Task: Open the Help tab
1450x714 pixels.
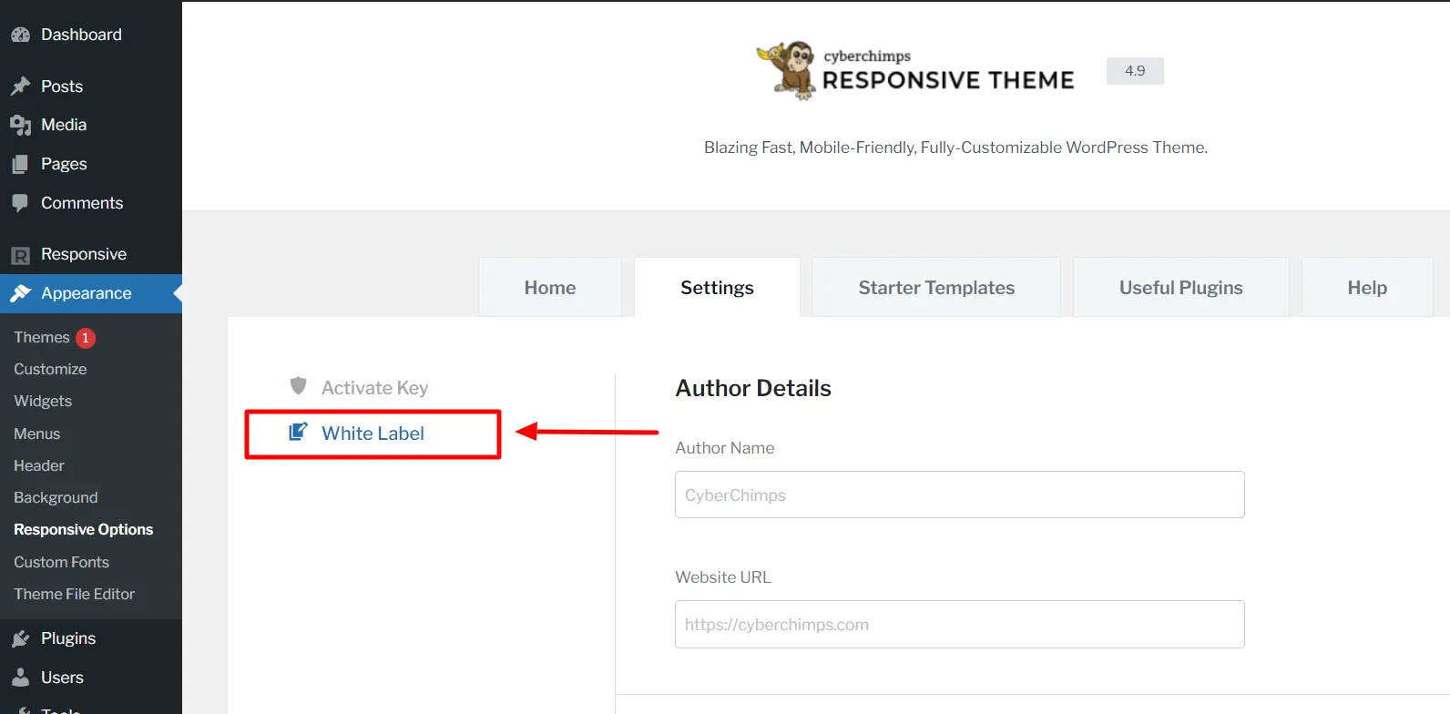Action: 1367,288
